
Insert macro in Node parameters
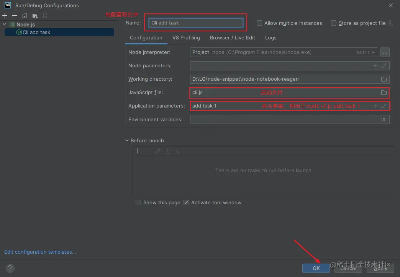click(375, 66)
